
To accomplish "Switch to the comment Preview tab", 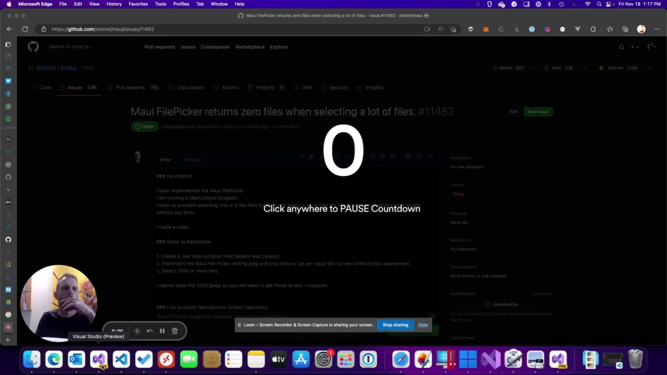I will pos(192,159).
